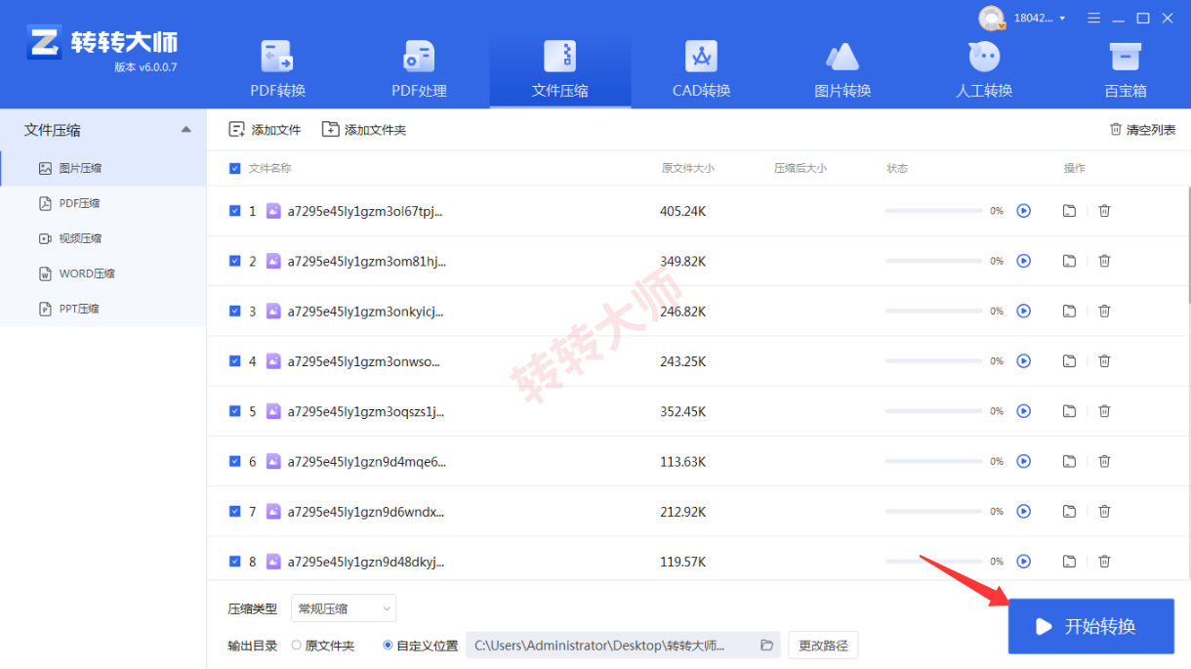This screenshot has height=669, width=1191.
Task: Uncheck the checkbox for file row 1
Action: tap(234, 210)
